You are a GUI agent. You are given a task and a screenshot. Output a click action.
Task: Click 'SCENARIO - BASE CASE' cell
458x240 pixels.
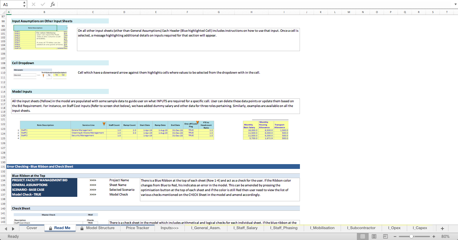(44, 190)
